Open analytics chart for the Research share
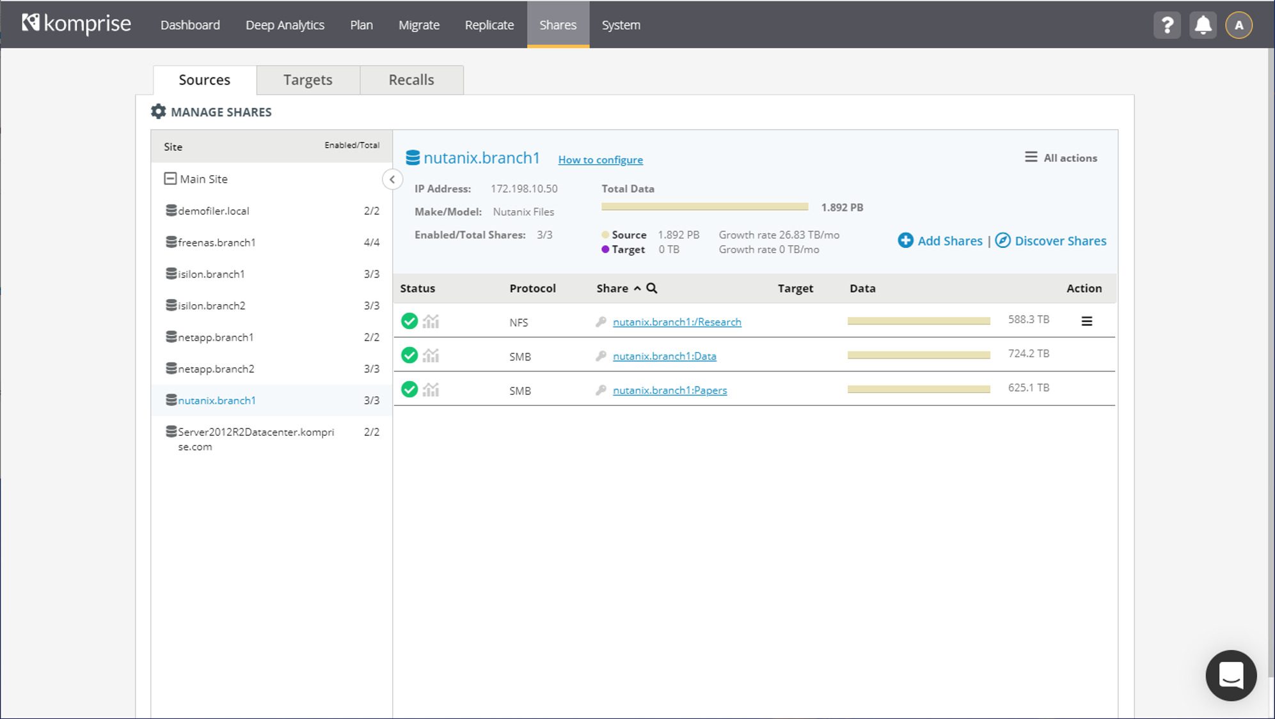 point(431,321)
